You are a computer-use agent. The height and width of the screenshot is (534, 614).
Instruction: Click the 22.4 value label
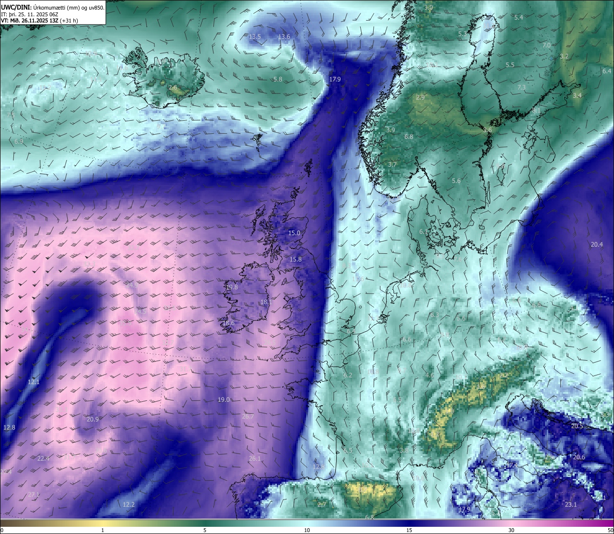point(43,458)
